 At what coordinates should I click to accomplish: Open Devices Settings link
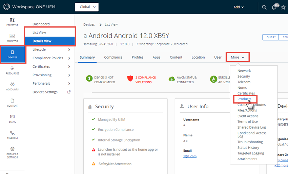click(45, 92)
